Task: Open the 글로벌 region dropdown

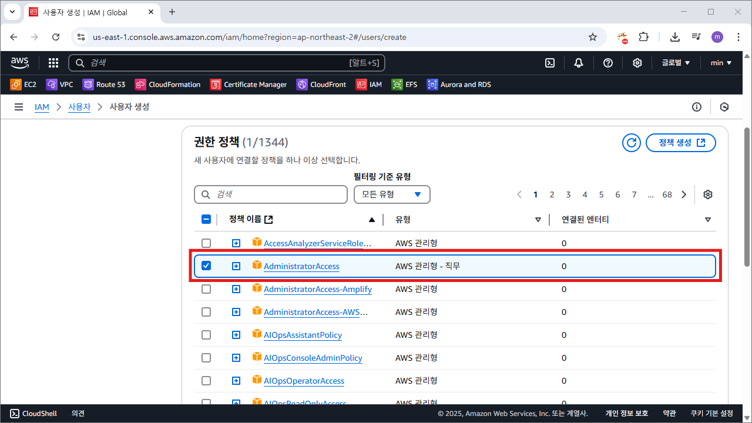Action: click(x=676, y=63)
